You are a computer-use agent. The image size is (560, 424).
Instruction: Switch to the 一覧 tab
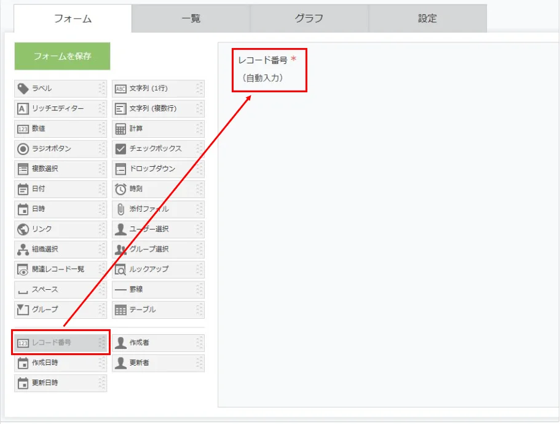tap(191, 18)
